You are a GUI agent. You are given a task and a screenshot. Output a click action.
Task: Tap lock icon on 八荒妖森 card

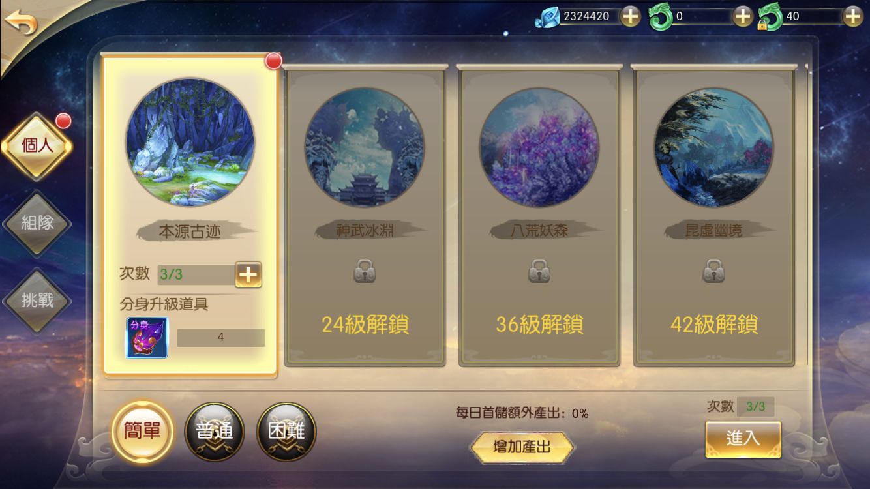click(x=539, y=271)
